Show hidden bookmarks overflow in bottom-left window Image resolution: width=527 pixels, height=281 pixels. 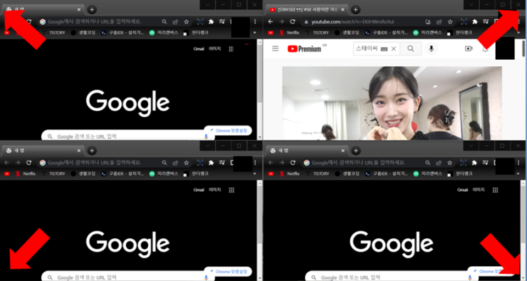coord(254,174)
